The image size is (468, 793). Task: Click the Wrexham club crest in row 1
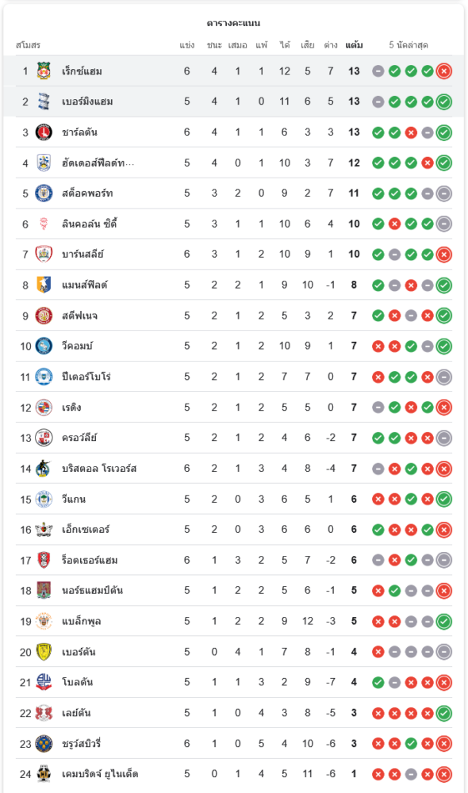click(x=44, y=71)
